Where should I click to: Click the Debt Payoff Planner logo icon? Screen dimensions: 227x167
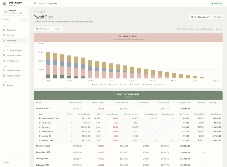coord(5,4)
